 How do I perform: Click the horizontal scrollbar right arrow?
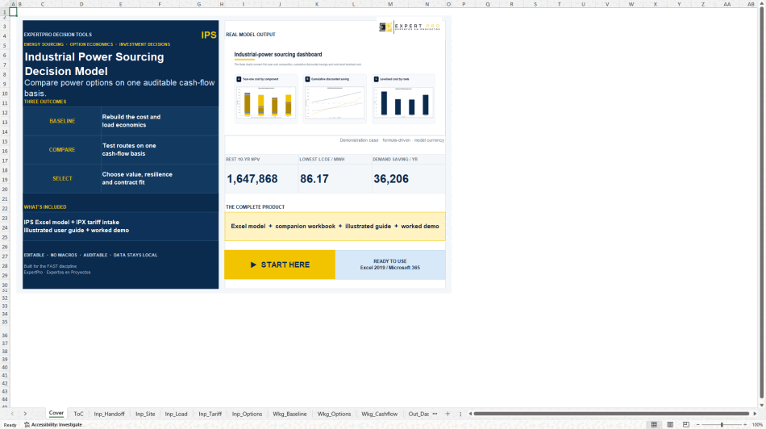tap(755, 414)
